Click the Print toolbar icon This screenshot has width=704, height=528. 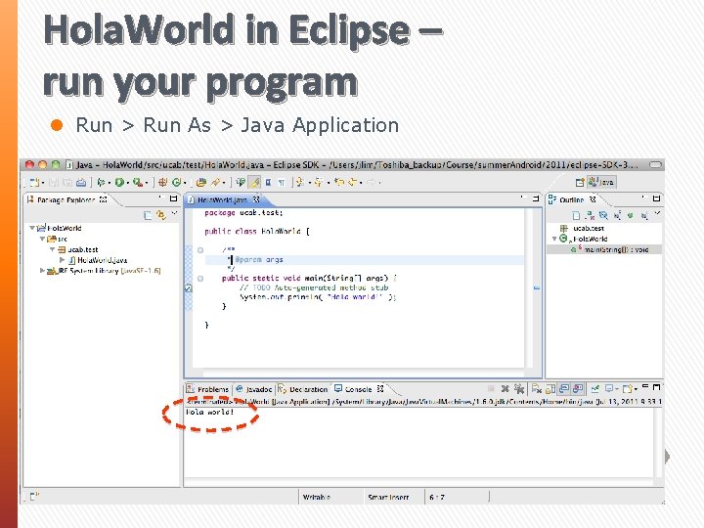[x=81, y=182]
